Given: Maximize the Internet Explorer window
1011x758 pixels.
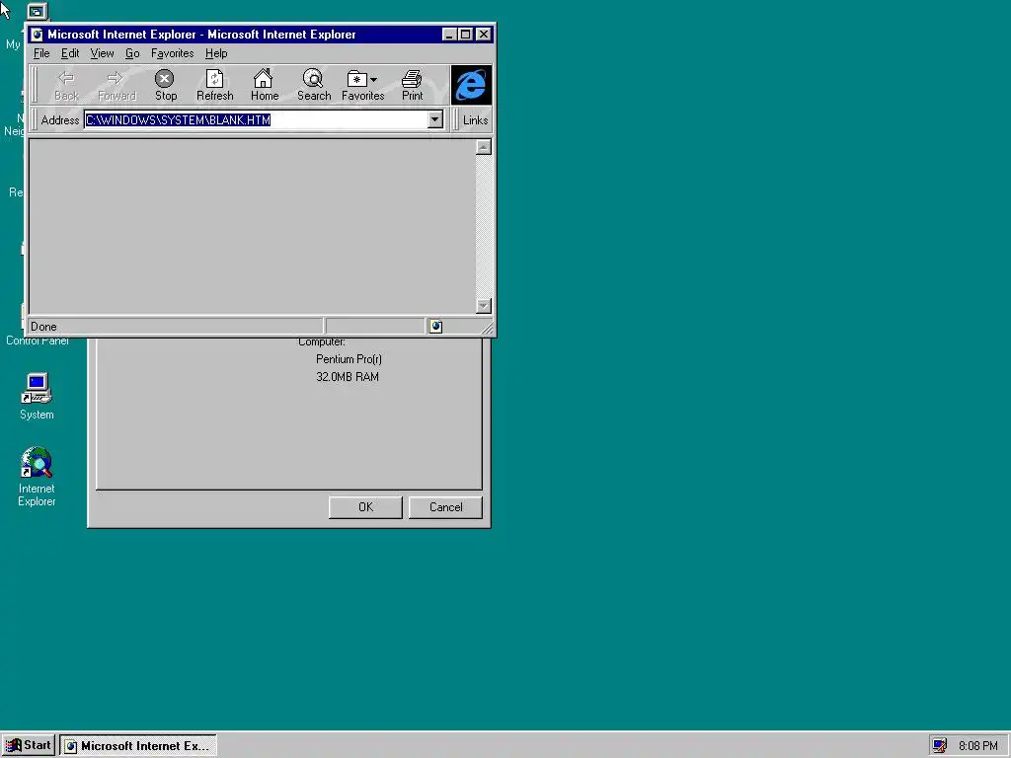Looking at the screenshot, I should pyautogui.click(x=466, y=35).
